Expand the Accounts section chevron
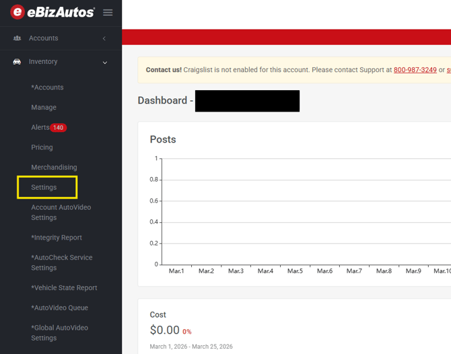The image size is (451, 354). (x=104, y=38)
